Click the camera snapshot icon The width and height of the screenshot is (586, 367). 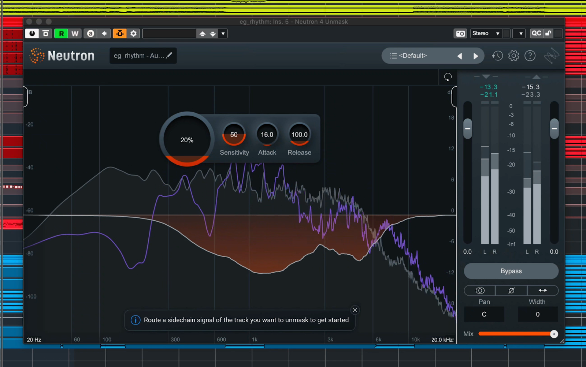[460, 34]
